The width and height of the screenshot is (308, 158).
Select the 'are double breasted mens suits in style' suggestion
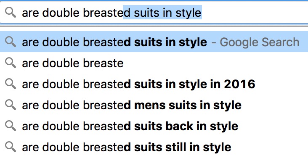tap(154, 105)
